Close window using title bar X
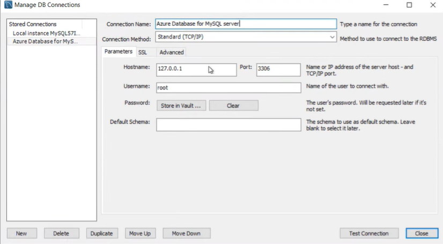This screenshot has width=443, height=244. (x=433, y=5)
